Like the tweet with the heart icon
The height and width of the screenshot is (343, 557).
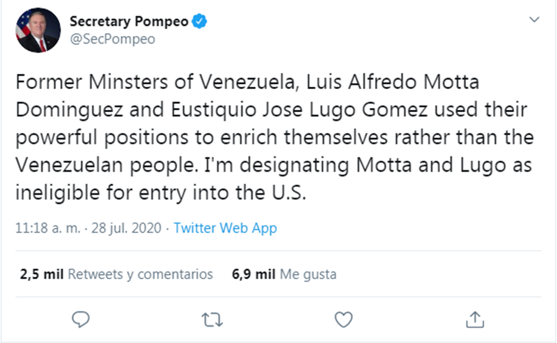tap(343, 320)
